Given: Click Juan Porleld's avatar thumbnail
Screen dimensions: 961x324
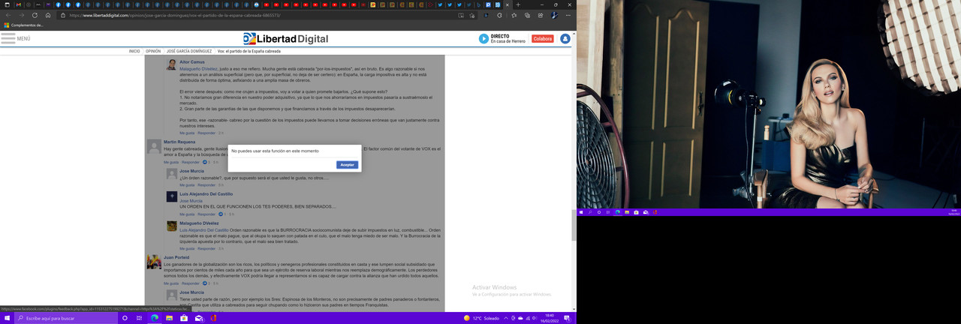Looking at the screenshot, I should (154, 262).
